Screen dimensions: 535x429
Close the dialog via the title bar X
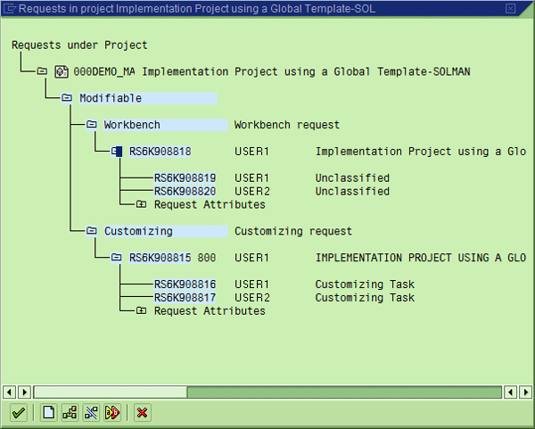510,8
